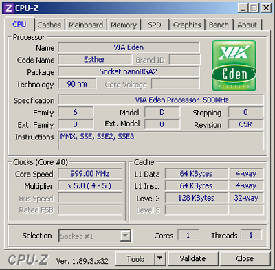Click the empty Rated FSB field
The width and height of the screenshot is (275, 270).
click(90, 210)
